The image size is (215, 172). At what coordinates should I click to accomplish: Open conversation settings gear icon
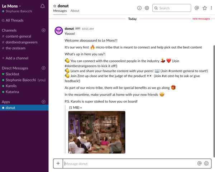(x=147, y=8)
